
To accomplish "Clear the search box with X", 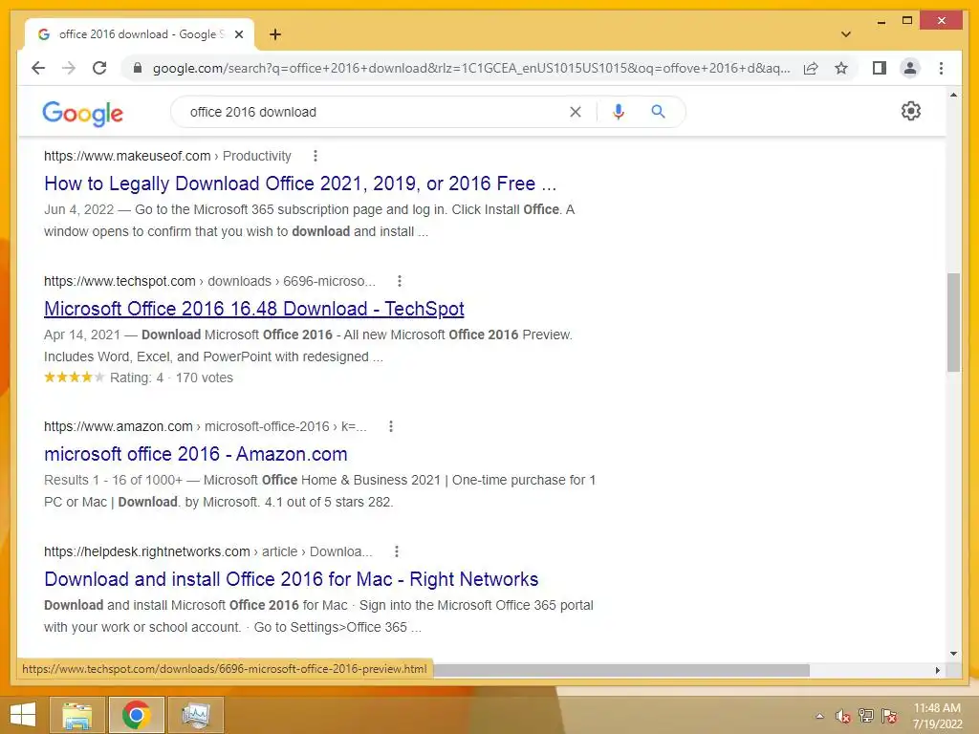I will [x=575, y=112].
